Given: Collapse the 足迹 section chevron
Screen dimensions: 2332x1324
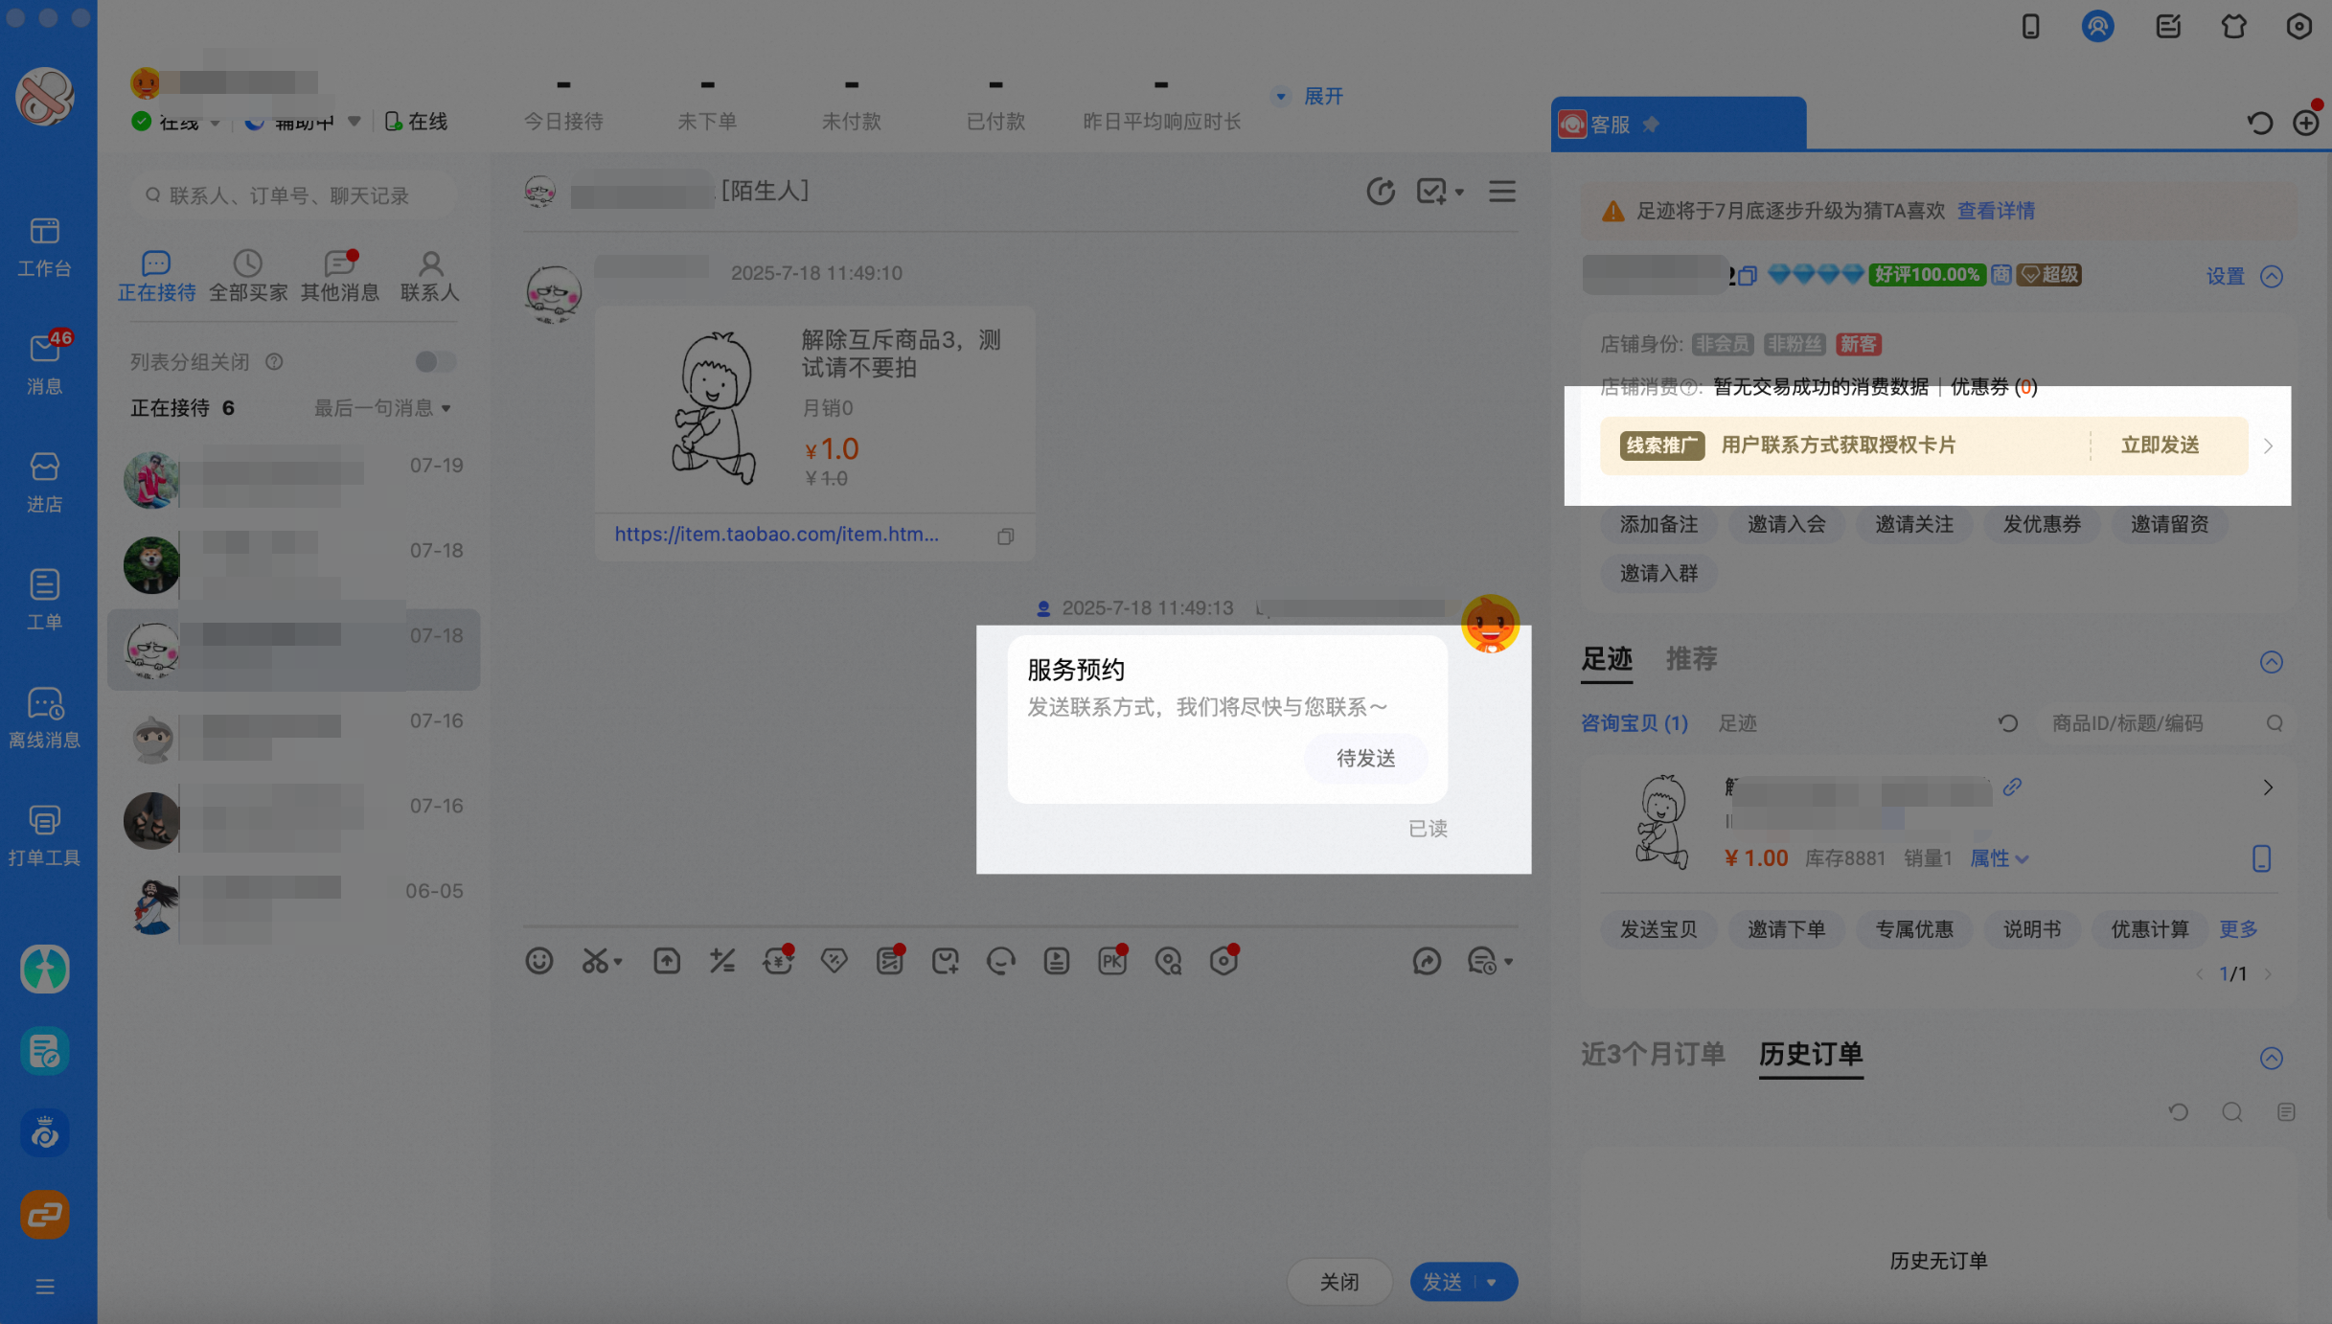Looking at the screenshot, I should (2271, 662).
